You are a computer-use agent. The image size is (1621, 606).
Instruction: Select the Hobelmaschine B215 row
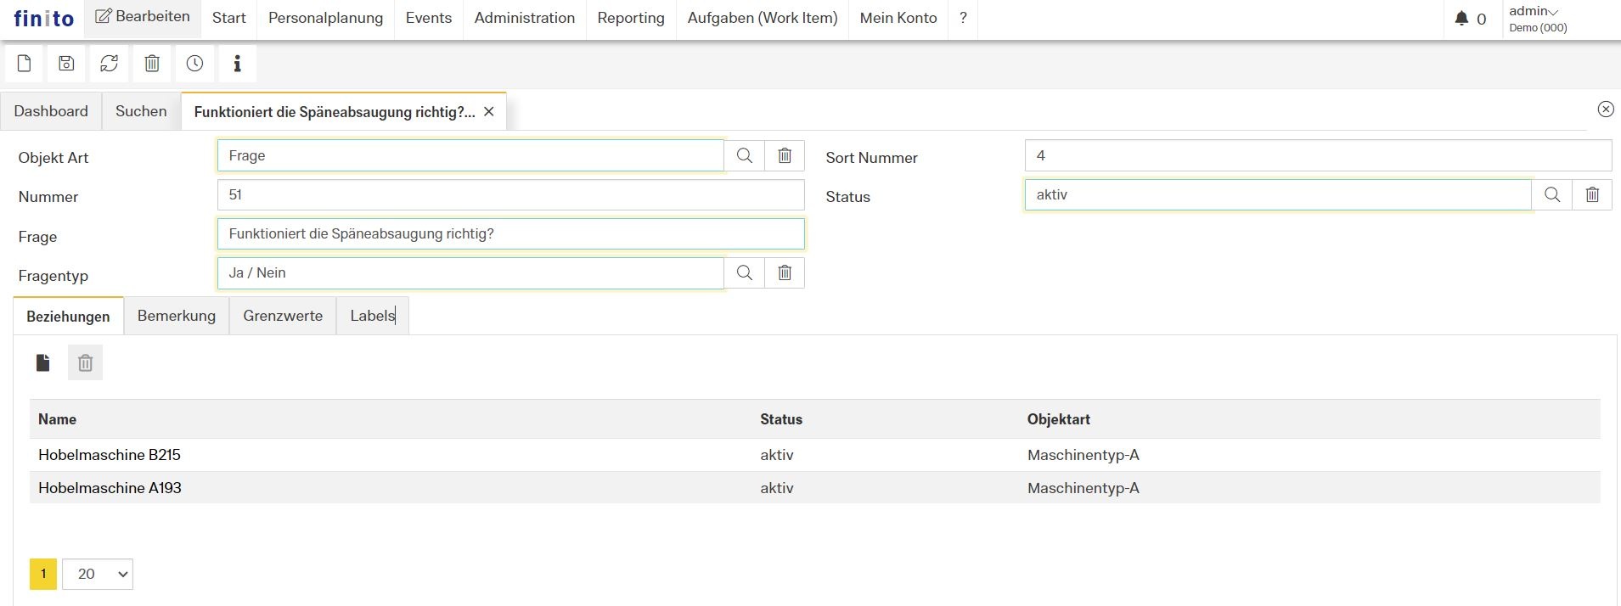110,455
